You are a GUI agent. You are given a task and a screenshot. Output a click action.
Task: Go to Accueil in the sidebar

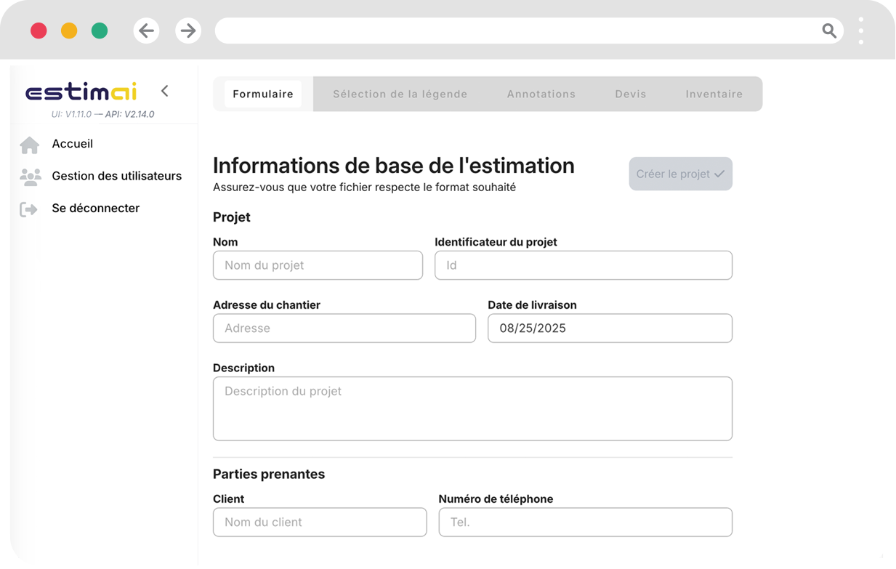pos(73,144)
